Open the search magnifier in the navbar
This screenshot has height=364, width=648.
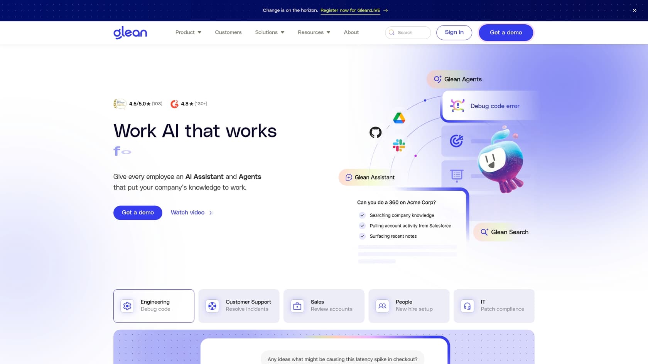point(391,32)
